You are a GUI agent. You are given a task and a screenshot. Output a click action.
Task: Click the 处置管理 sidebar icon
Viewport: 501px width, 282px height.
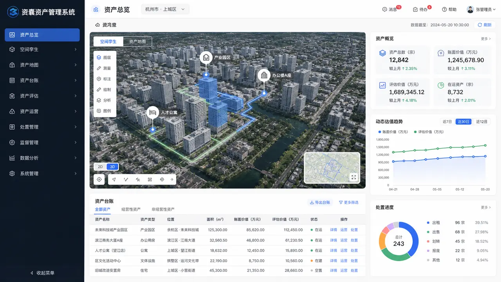[12, 127]
